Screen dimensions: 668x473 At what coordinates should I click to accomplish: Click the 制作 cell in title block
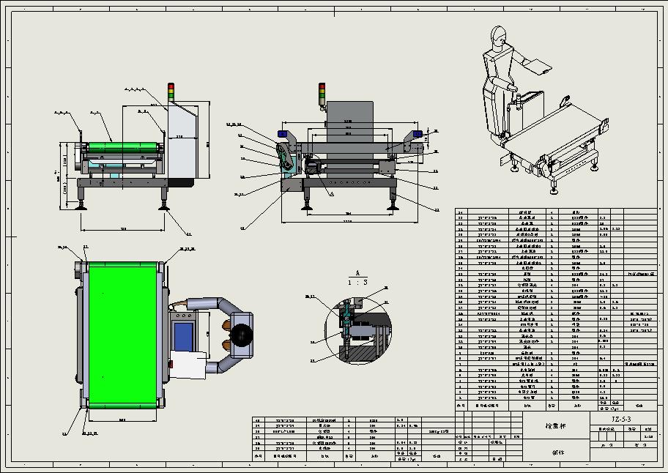557,452
